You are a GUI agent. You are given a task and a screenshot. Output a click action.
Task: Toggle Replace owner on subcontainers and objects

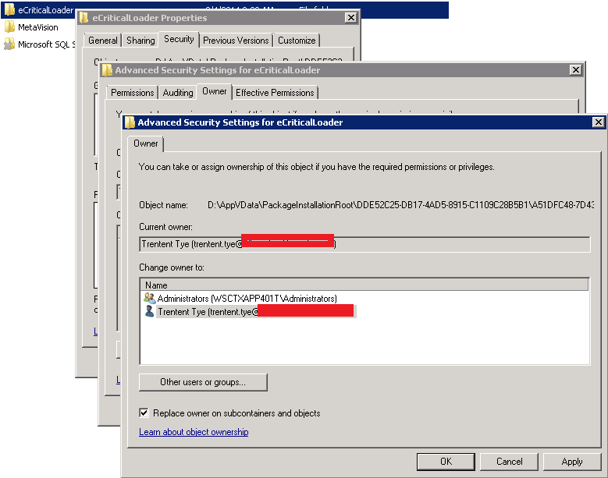click(x=144, y=413)
